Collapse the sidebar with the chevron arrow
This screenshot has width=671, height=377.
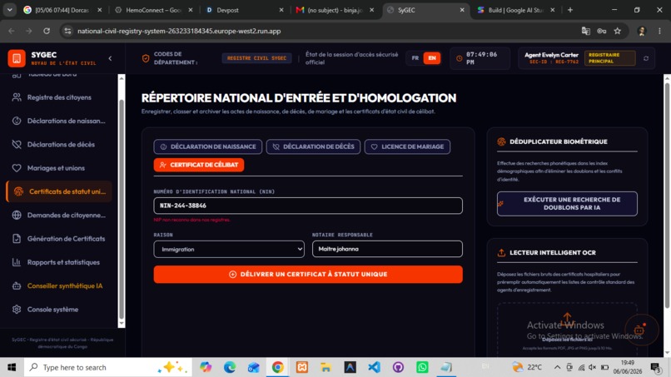tap(110, 58)
